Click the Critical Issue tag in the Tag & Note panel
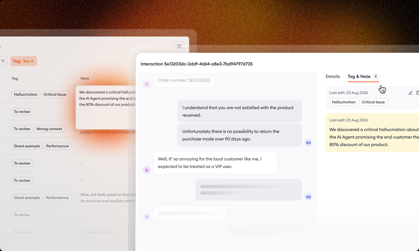419x251 pixels. point(373,102)
